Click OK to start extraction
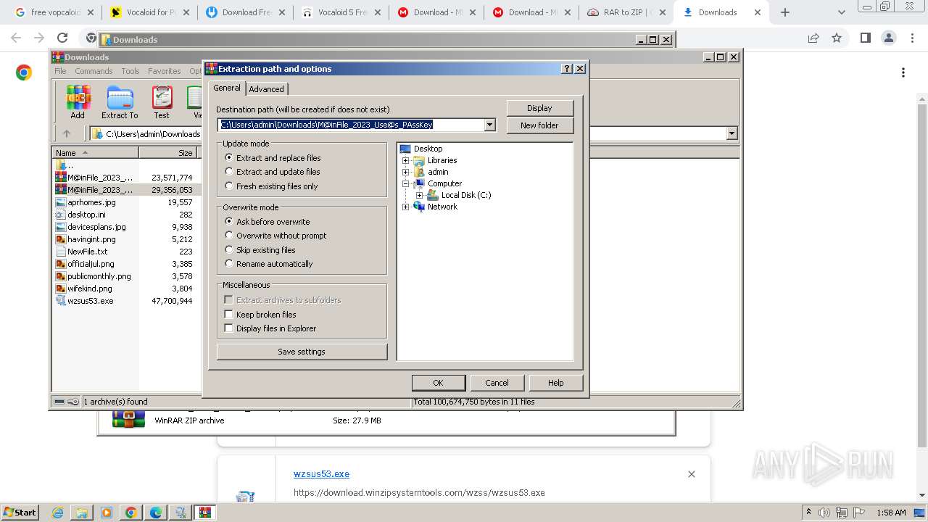This screenshot has height=522, width=928. [x=438, y=383]
